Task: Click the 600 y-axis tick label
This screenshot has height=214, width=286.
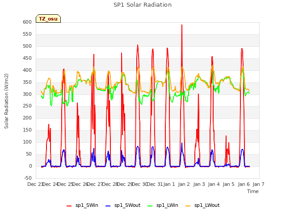Action: (x=27, y=22)
